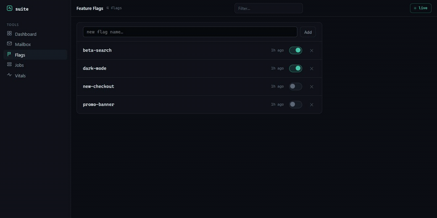Remove the dark-mode flag
Screen dimensions: 437x218
click(312, 69)
